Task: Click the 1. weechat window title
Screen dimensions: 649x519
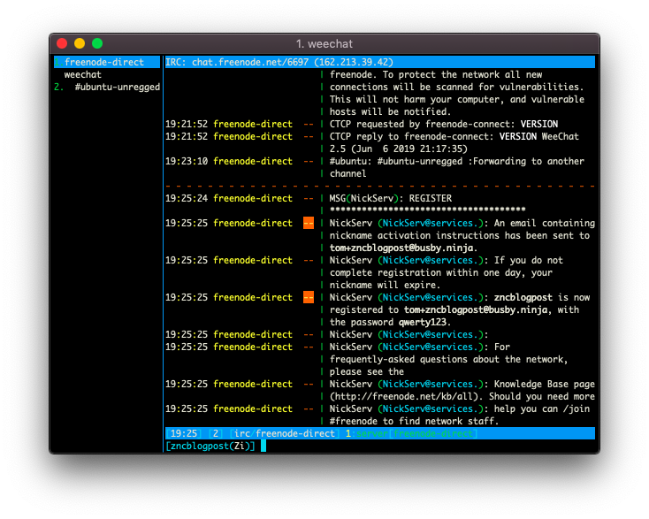Action: click(324, 43)
